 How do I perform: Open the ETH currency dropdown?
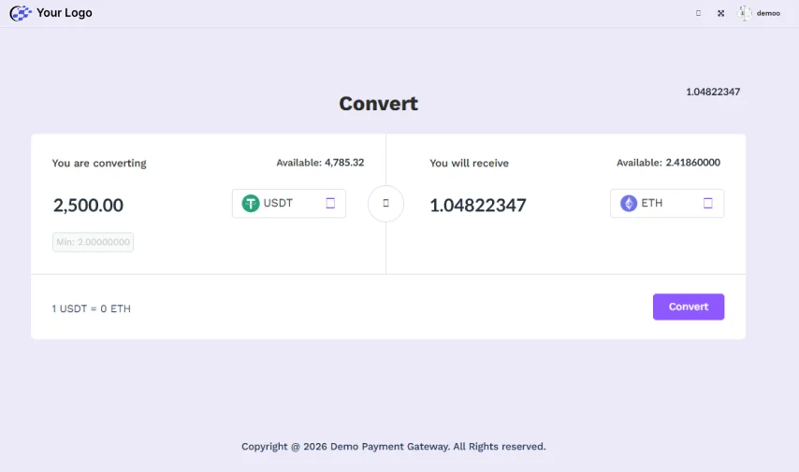point(667,203)
